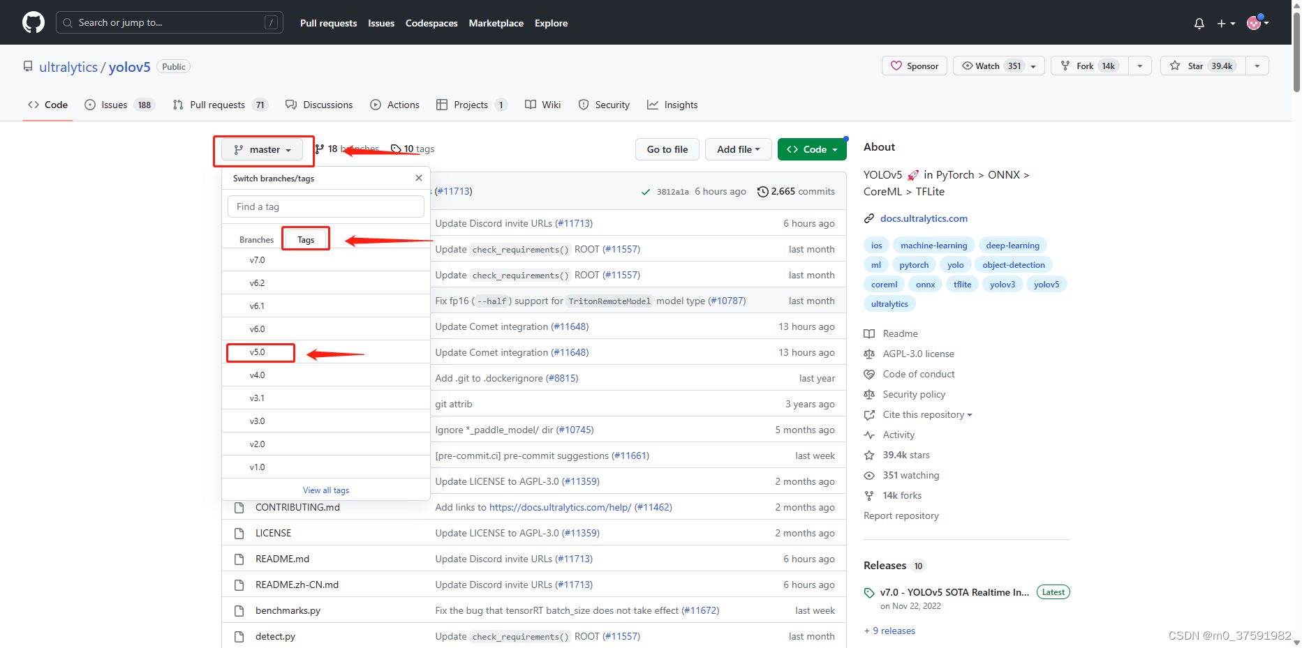Switch to the Code tab
Viewport: 1302px width, 648px height.
point(47,105)
